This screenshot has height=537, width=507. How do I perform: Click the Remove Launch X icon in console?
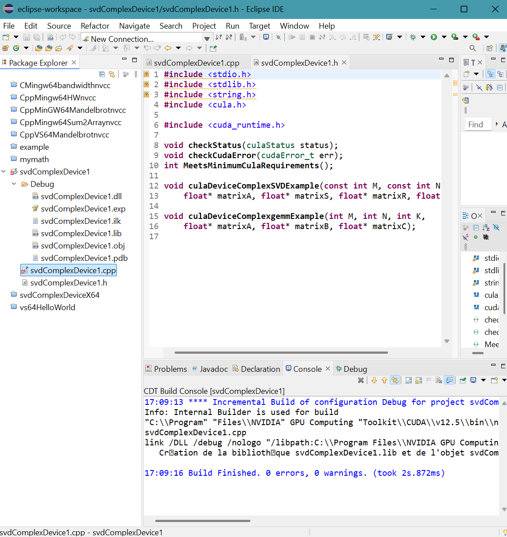361,380
